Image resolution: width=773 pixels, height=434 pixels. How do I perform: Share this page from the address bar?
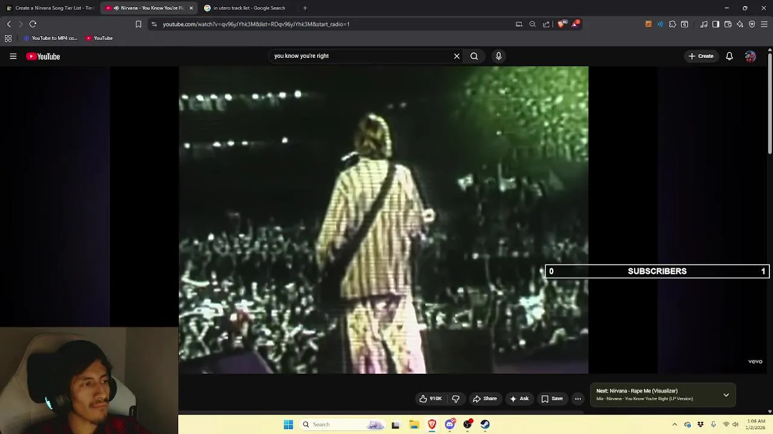tap(547, 24)
